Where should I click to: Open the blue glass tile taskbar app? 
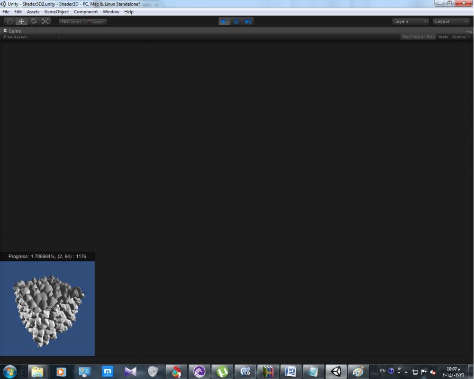click(313, 371)
